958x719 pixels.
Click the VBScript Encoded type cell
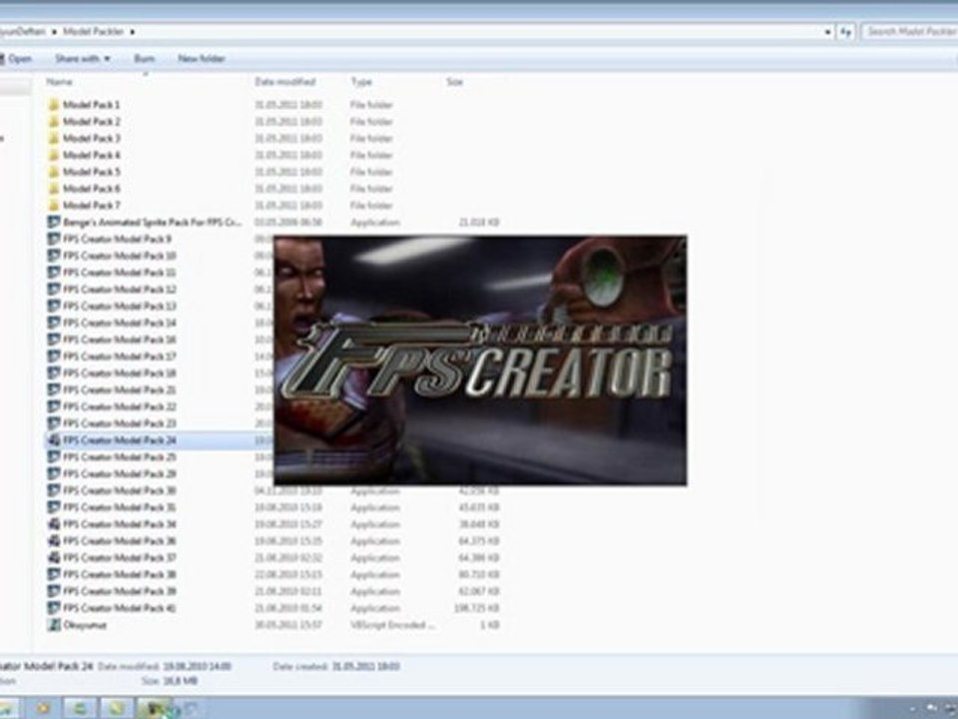(393, 625)
